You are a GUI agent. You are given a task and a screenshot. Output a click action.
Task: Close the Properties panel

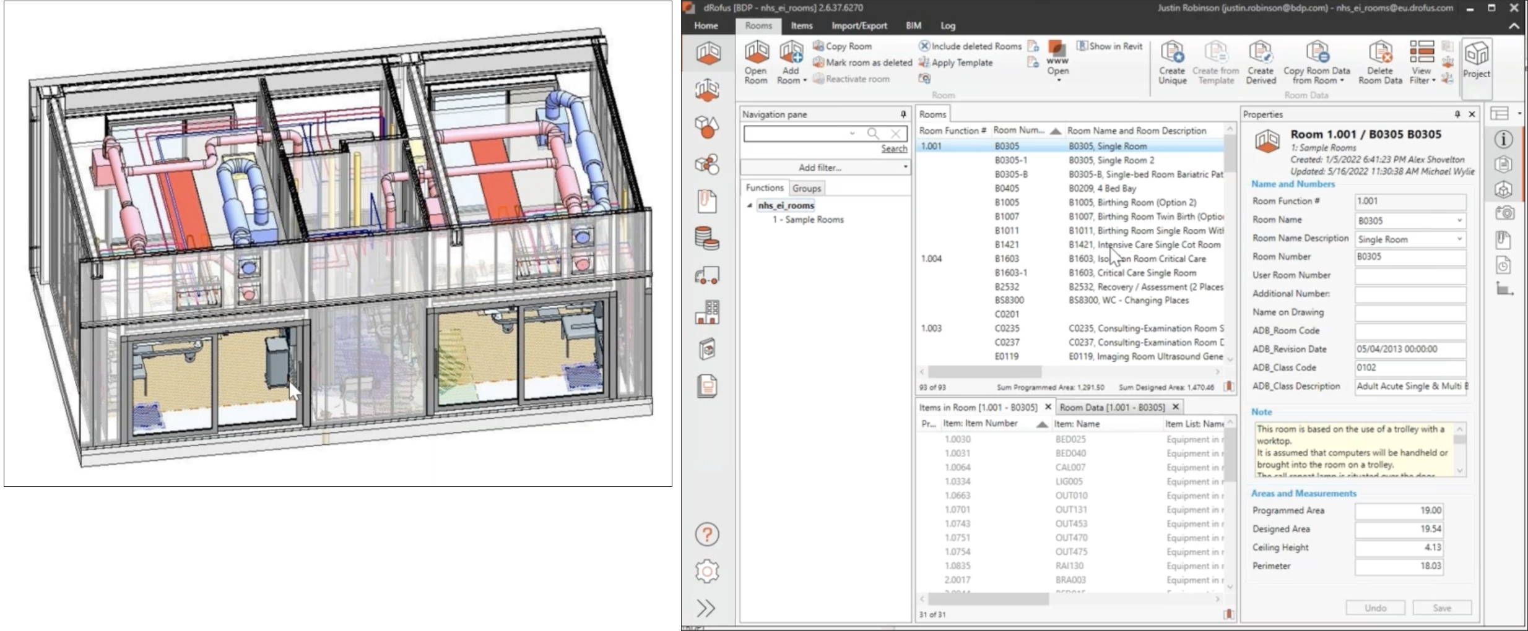[x=1472, y=114]
